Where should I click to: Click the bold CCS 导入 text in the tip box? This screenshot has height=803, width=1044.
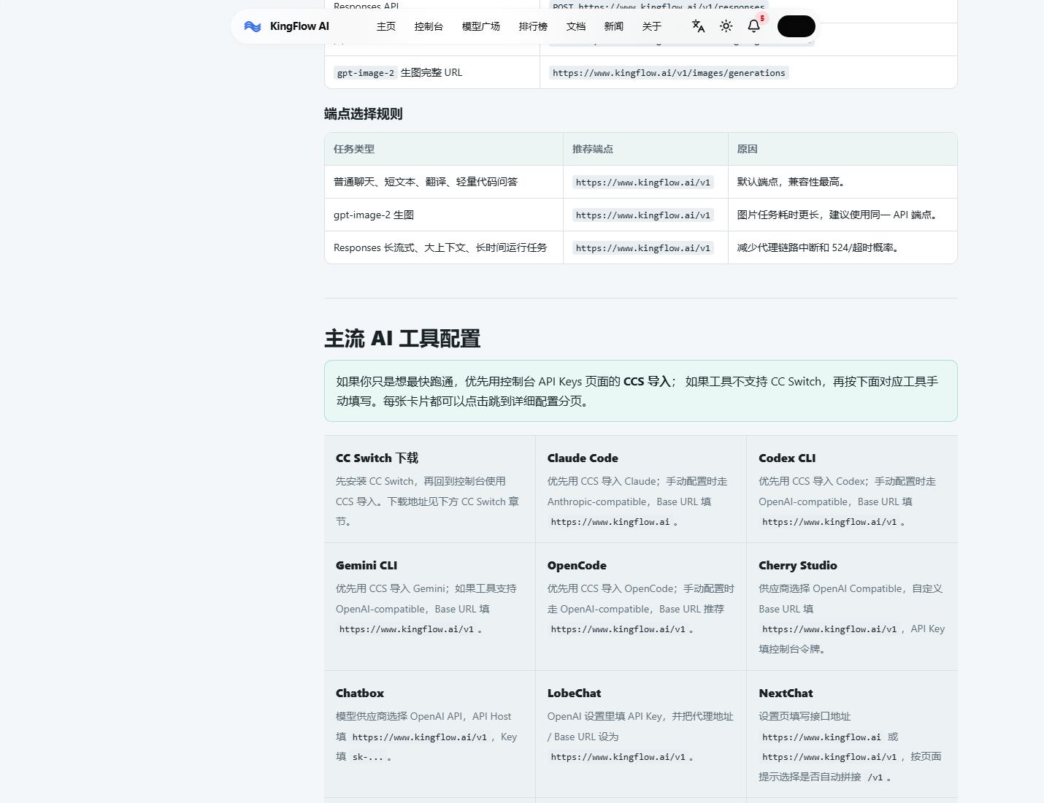tap(647, 381)
